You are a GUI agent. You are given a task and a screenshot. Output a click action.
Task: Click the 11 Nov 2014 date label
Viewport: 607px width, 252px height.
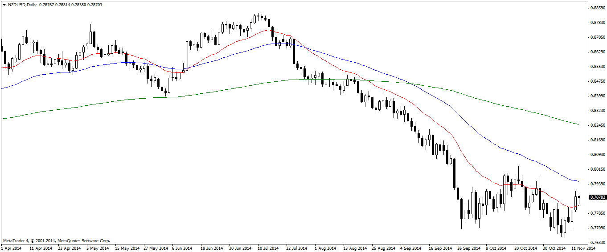(584, 248)
